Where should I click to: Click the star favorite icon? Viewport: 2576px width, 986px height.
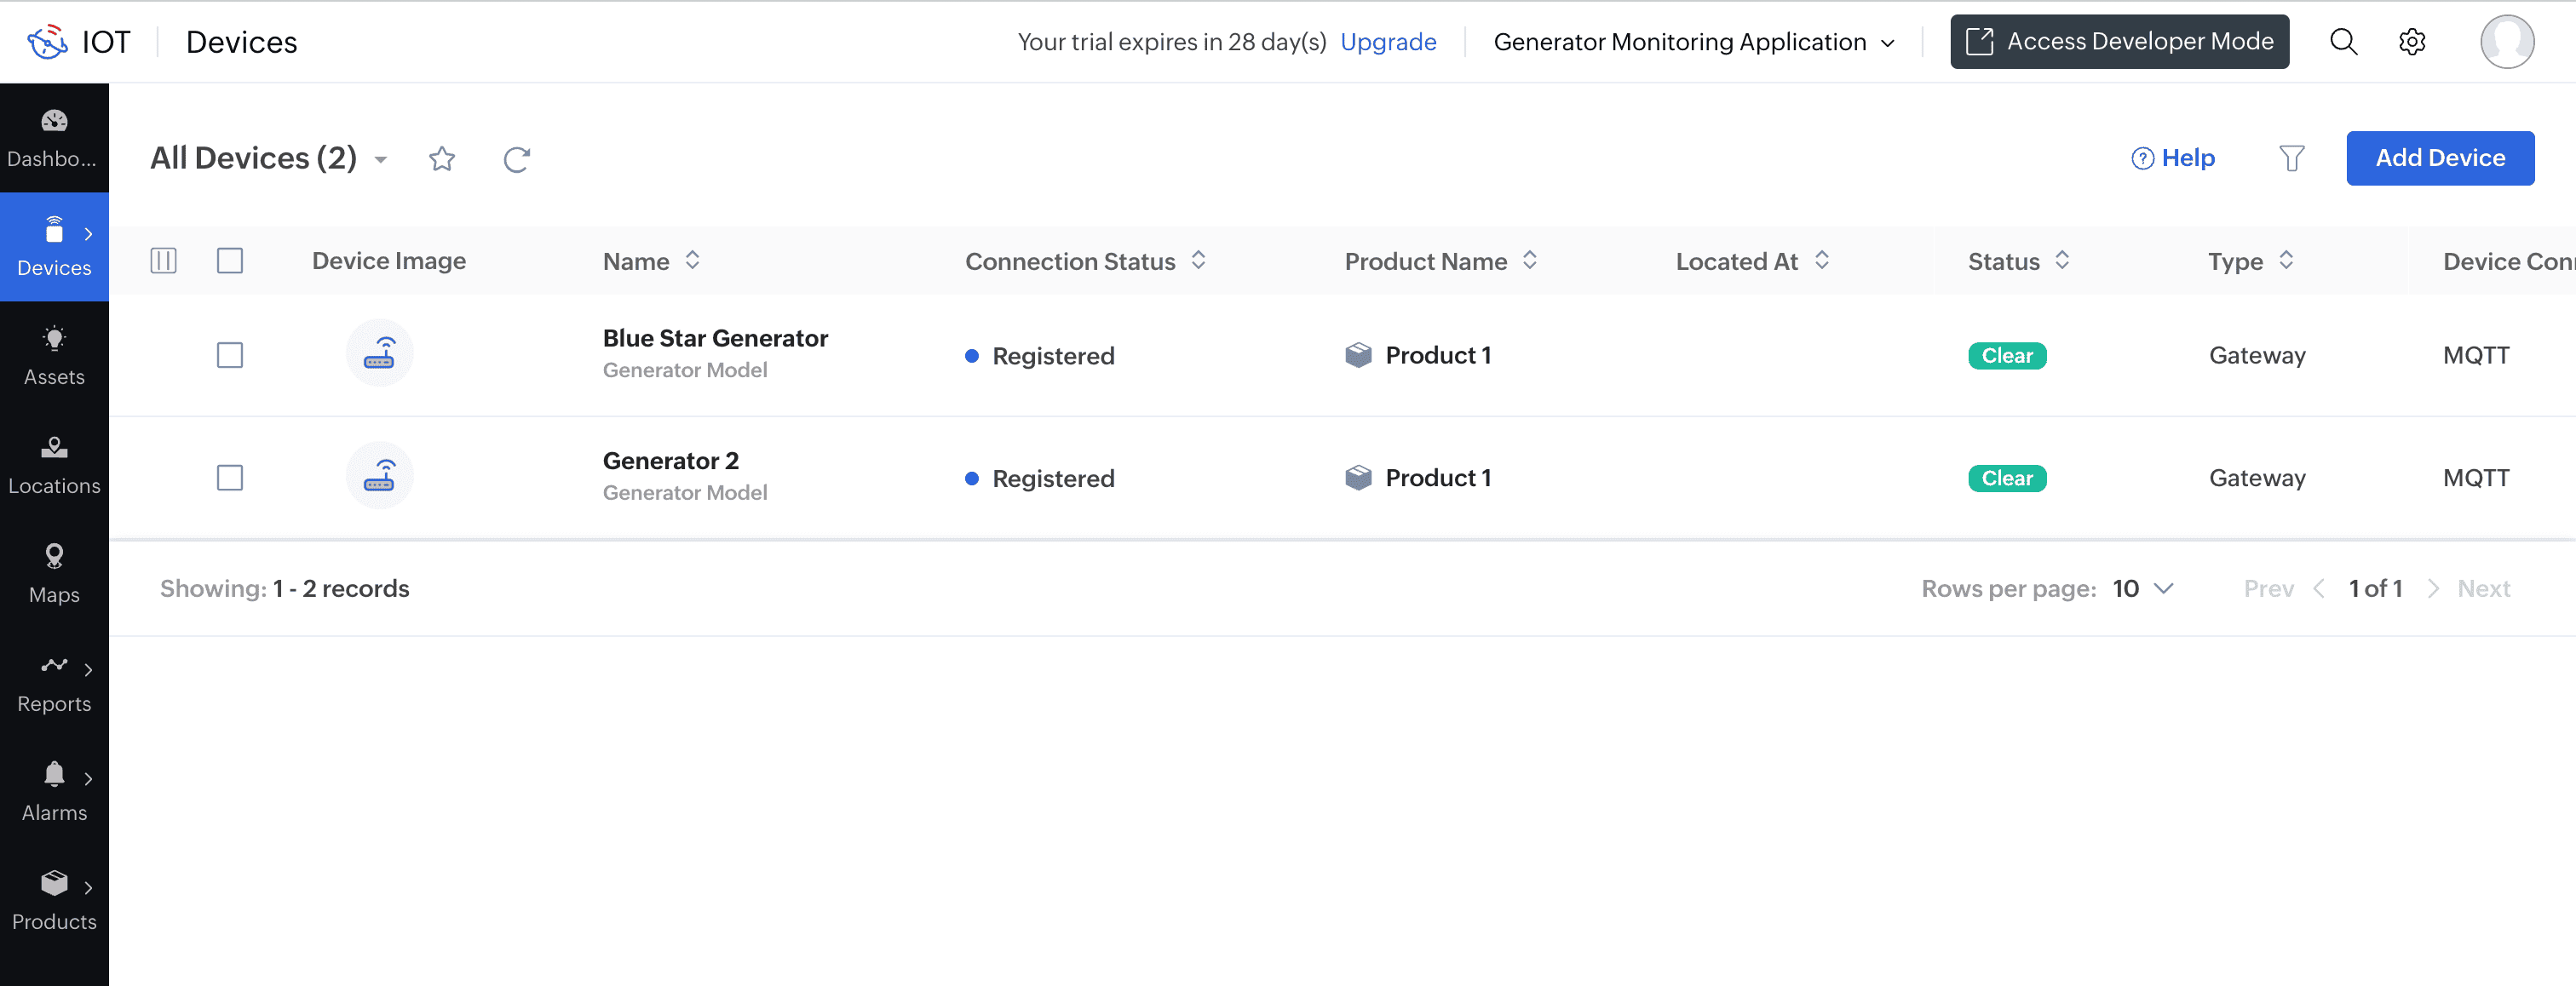click(442, 159)
